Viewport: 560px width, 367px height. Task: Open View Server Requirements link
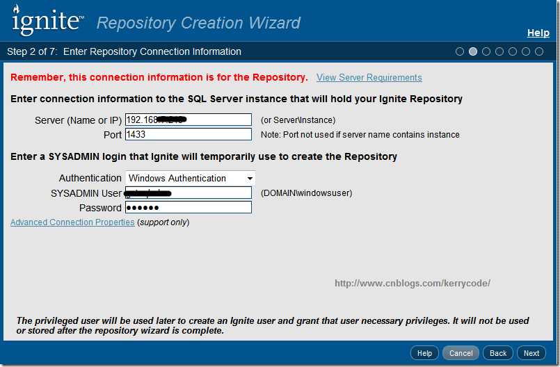[369, 77]
